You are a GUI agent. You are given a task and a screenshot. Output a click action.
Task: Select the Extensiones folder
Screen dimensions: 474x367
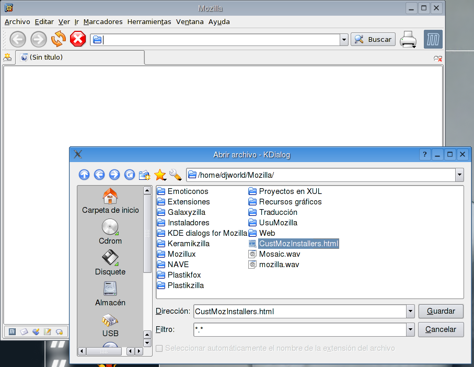point(183,202)
